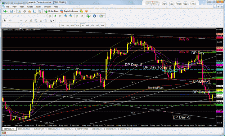The height and width of the screenshot is (136, 225).
Task: Switch to candlestick chart display
Action: click(x=55, y=16)
